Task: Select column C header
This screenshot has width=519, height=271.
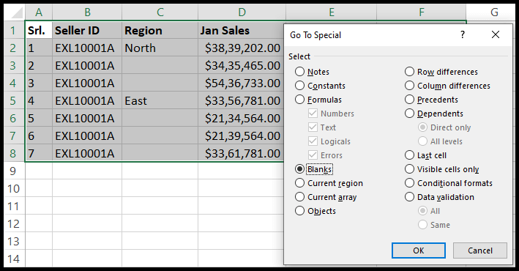Action: (160, 12)
